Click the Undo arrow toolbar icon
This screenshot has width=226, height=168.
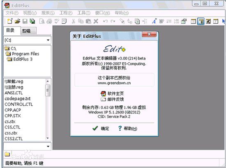(105, 21)
